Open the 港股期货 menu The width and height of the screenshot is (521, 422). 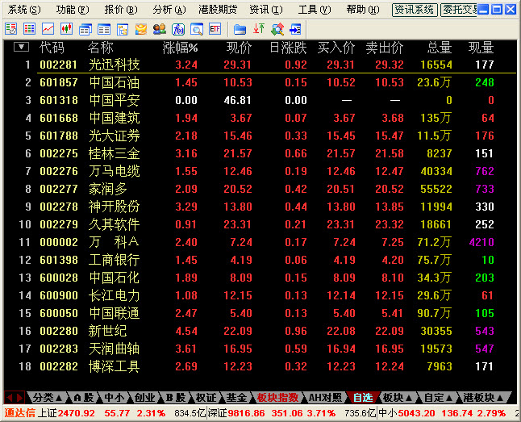pyautogui.click(x=218, y=10)
